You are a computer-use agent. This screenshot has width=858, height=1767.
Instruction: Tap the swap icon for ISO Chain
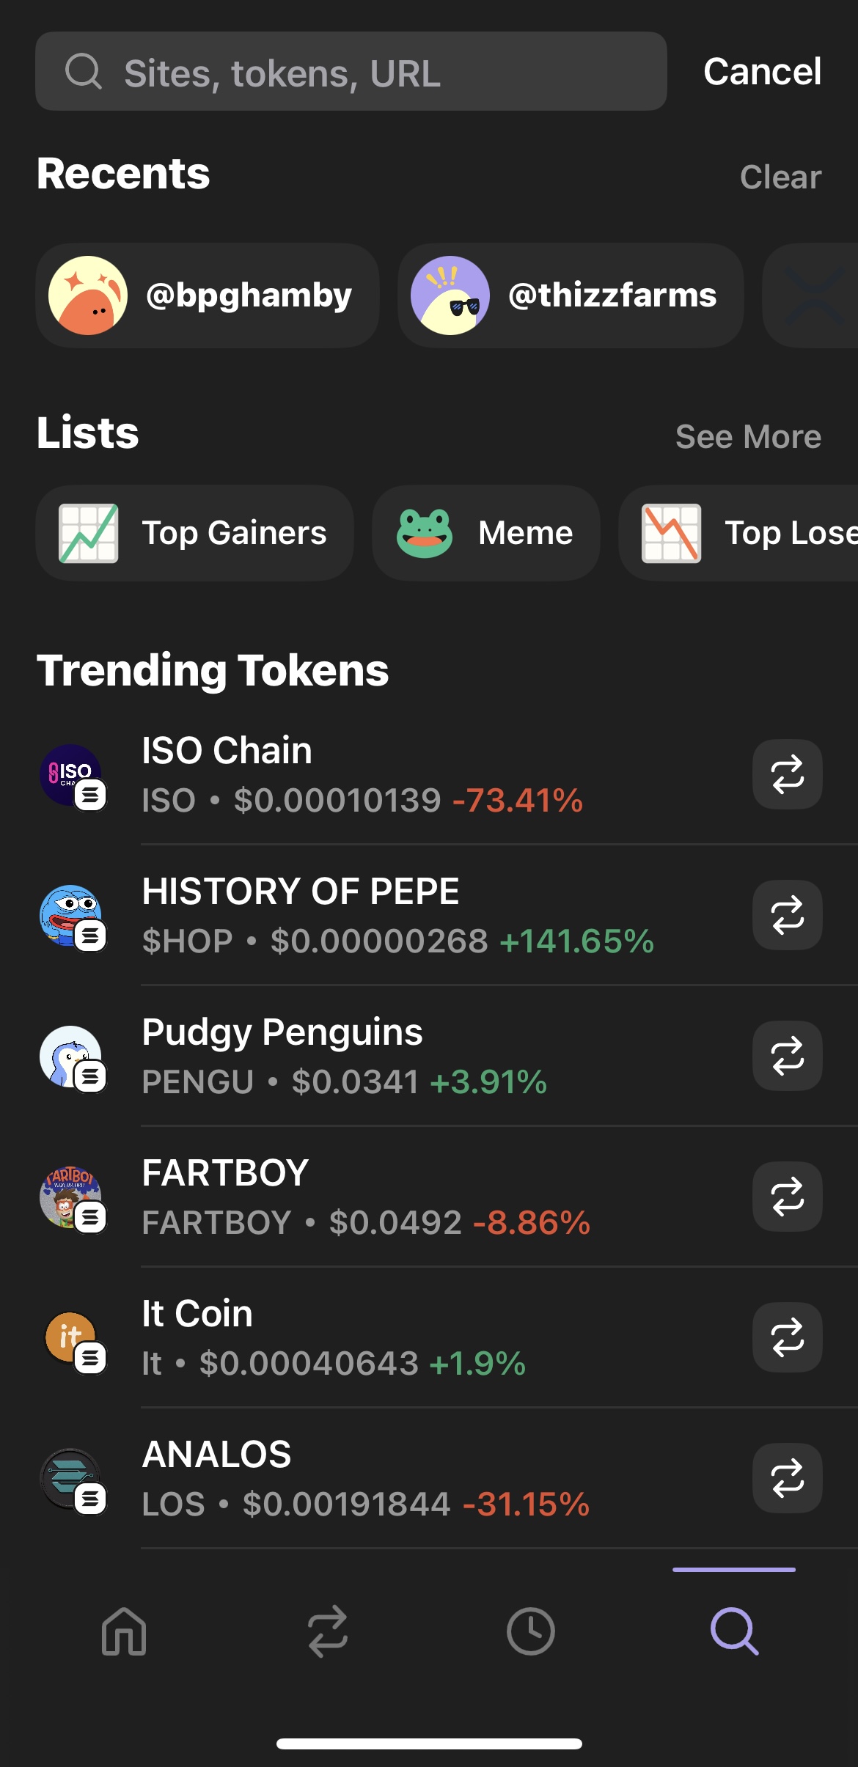[x=787, y=774]
